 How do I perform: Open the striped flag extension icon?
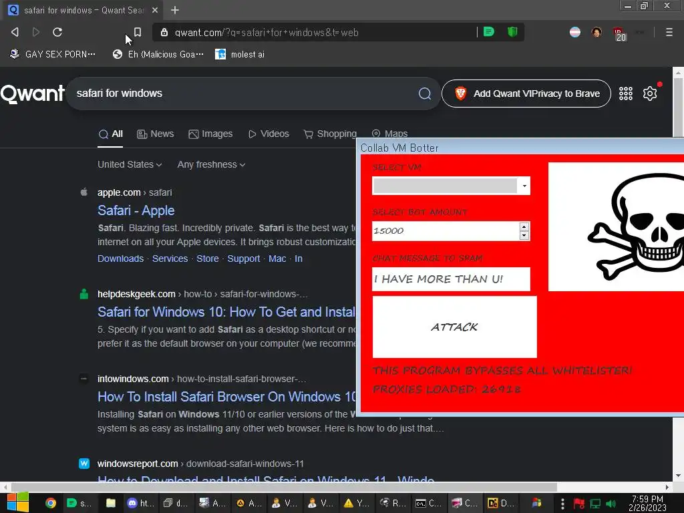[575, 32]
